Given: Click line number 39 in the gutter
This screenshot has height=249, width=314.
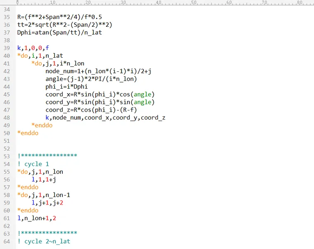Looking at the screenshot, I should click(x=7, y=48).
